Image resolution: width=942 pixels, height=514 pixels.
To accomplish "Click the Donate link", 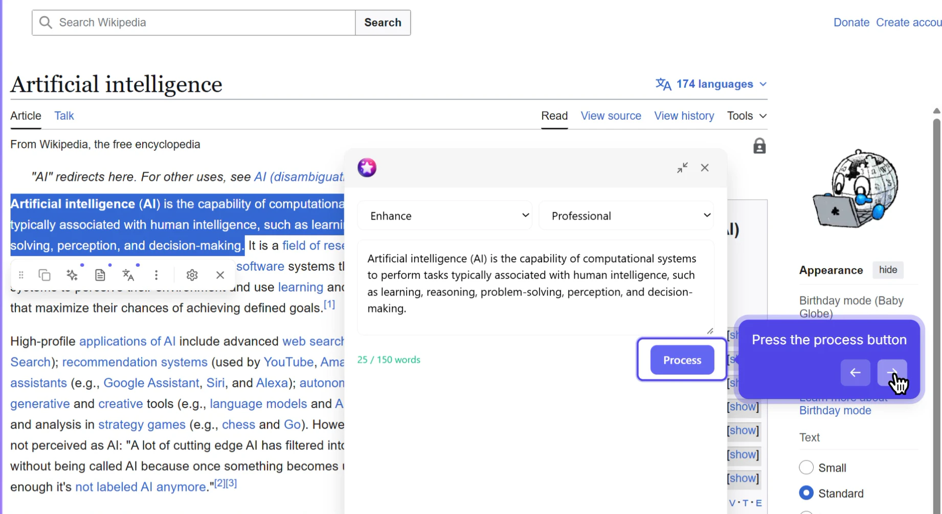I will coord(851,22).
